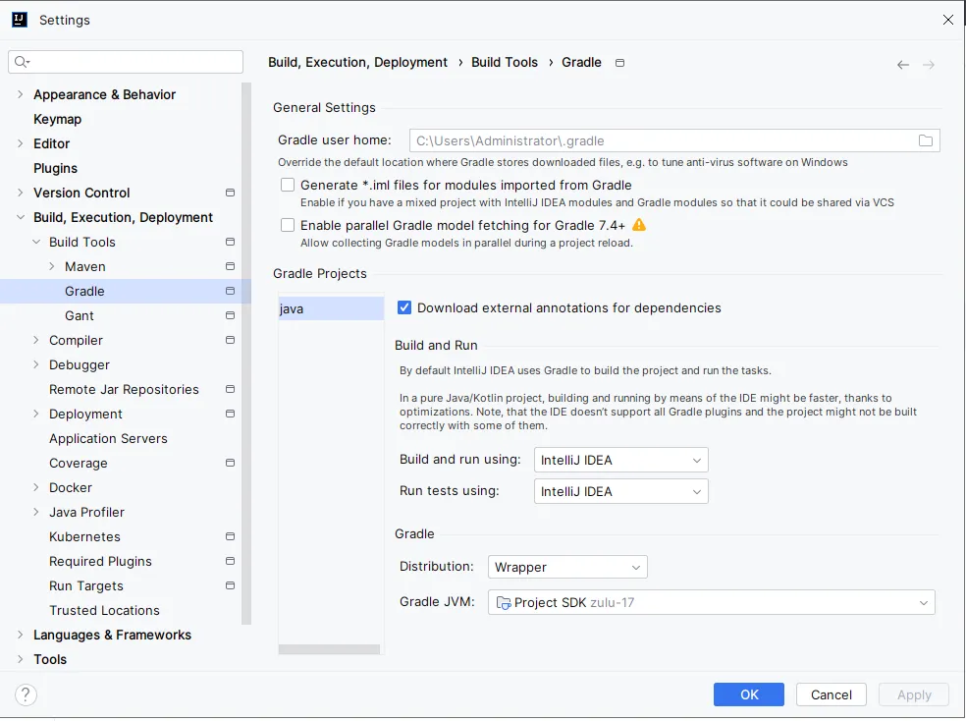Go back with the left arrow
The width and height of the screenshot is (966, 721).
[903, 65]
